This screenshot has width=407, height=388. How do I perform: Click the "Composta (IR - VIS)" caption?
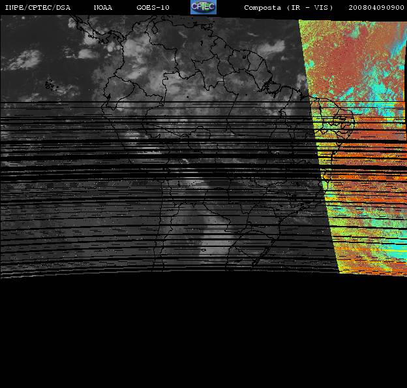click(288, 8)
